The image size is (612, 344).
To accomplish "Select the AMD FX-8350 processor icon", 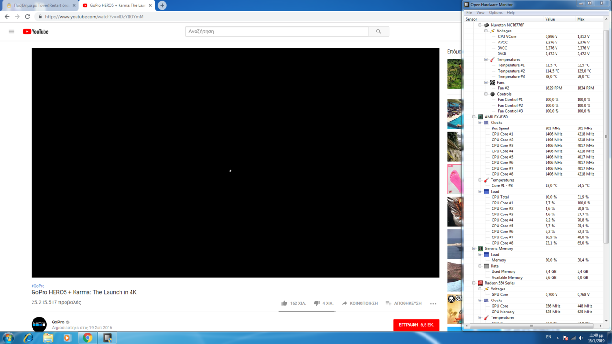I will coord(481,117).
